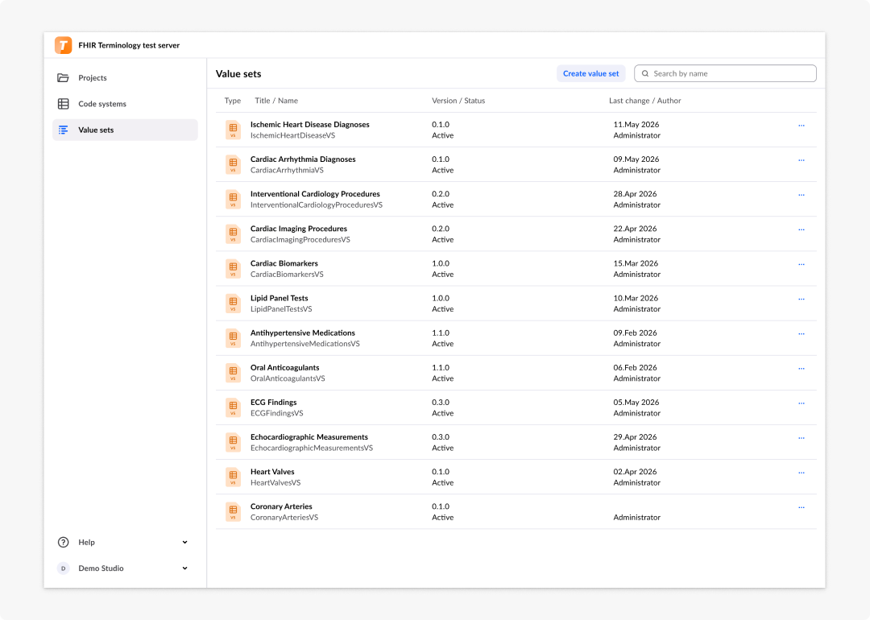Click the Cardiac Imaging Procedures title

299,229
